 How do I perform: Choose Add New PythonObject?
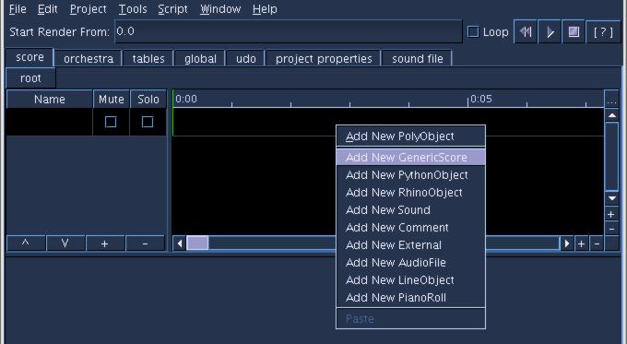click(410, 175)
